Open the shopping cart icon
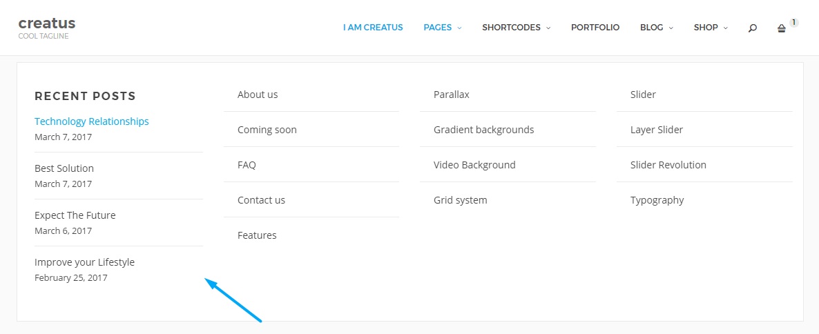Viewport: 819px width, 334px height. tap(782, 28)
